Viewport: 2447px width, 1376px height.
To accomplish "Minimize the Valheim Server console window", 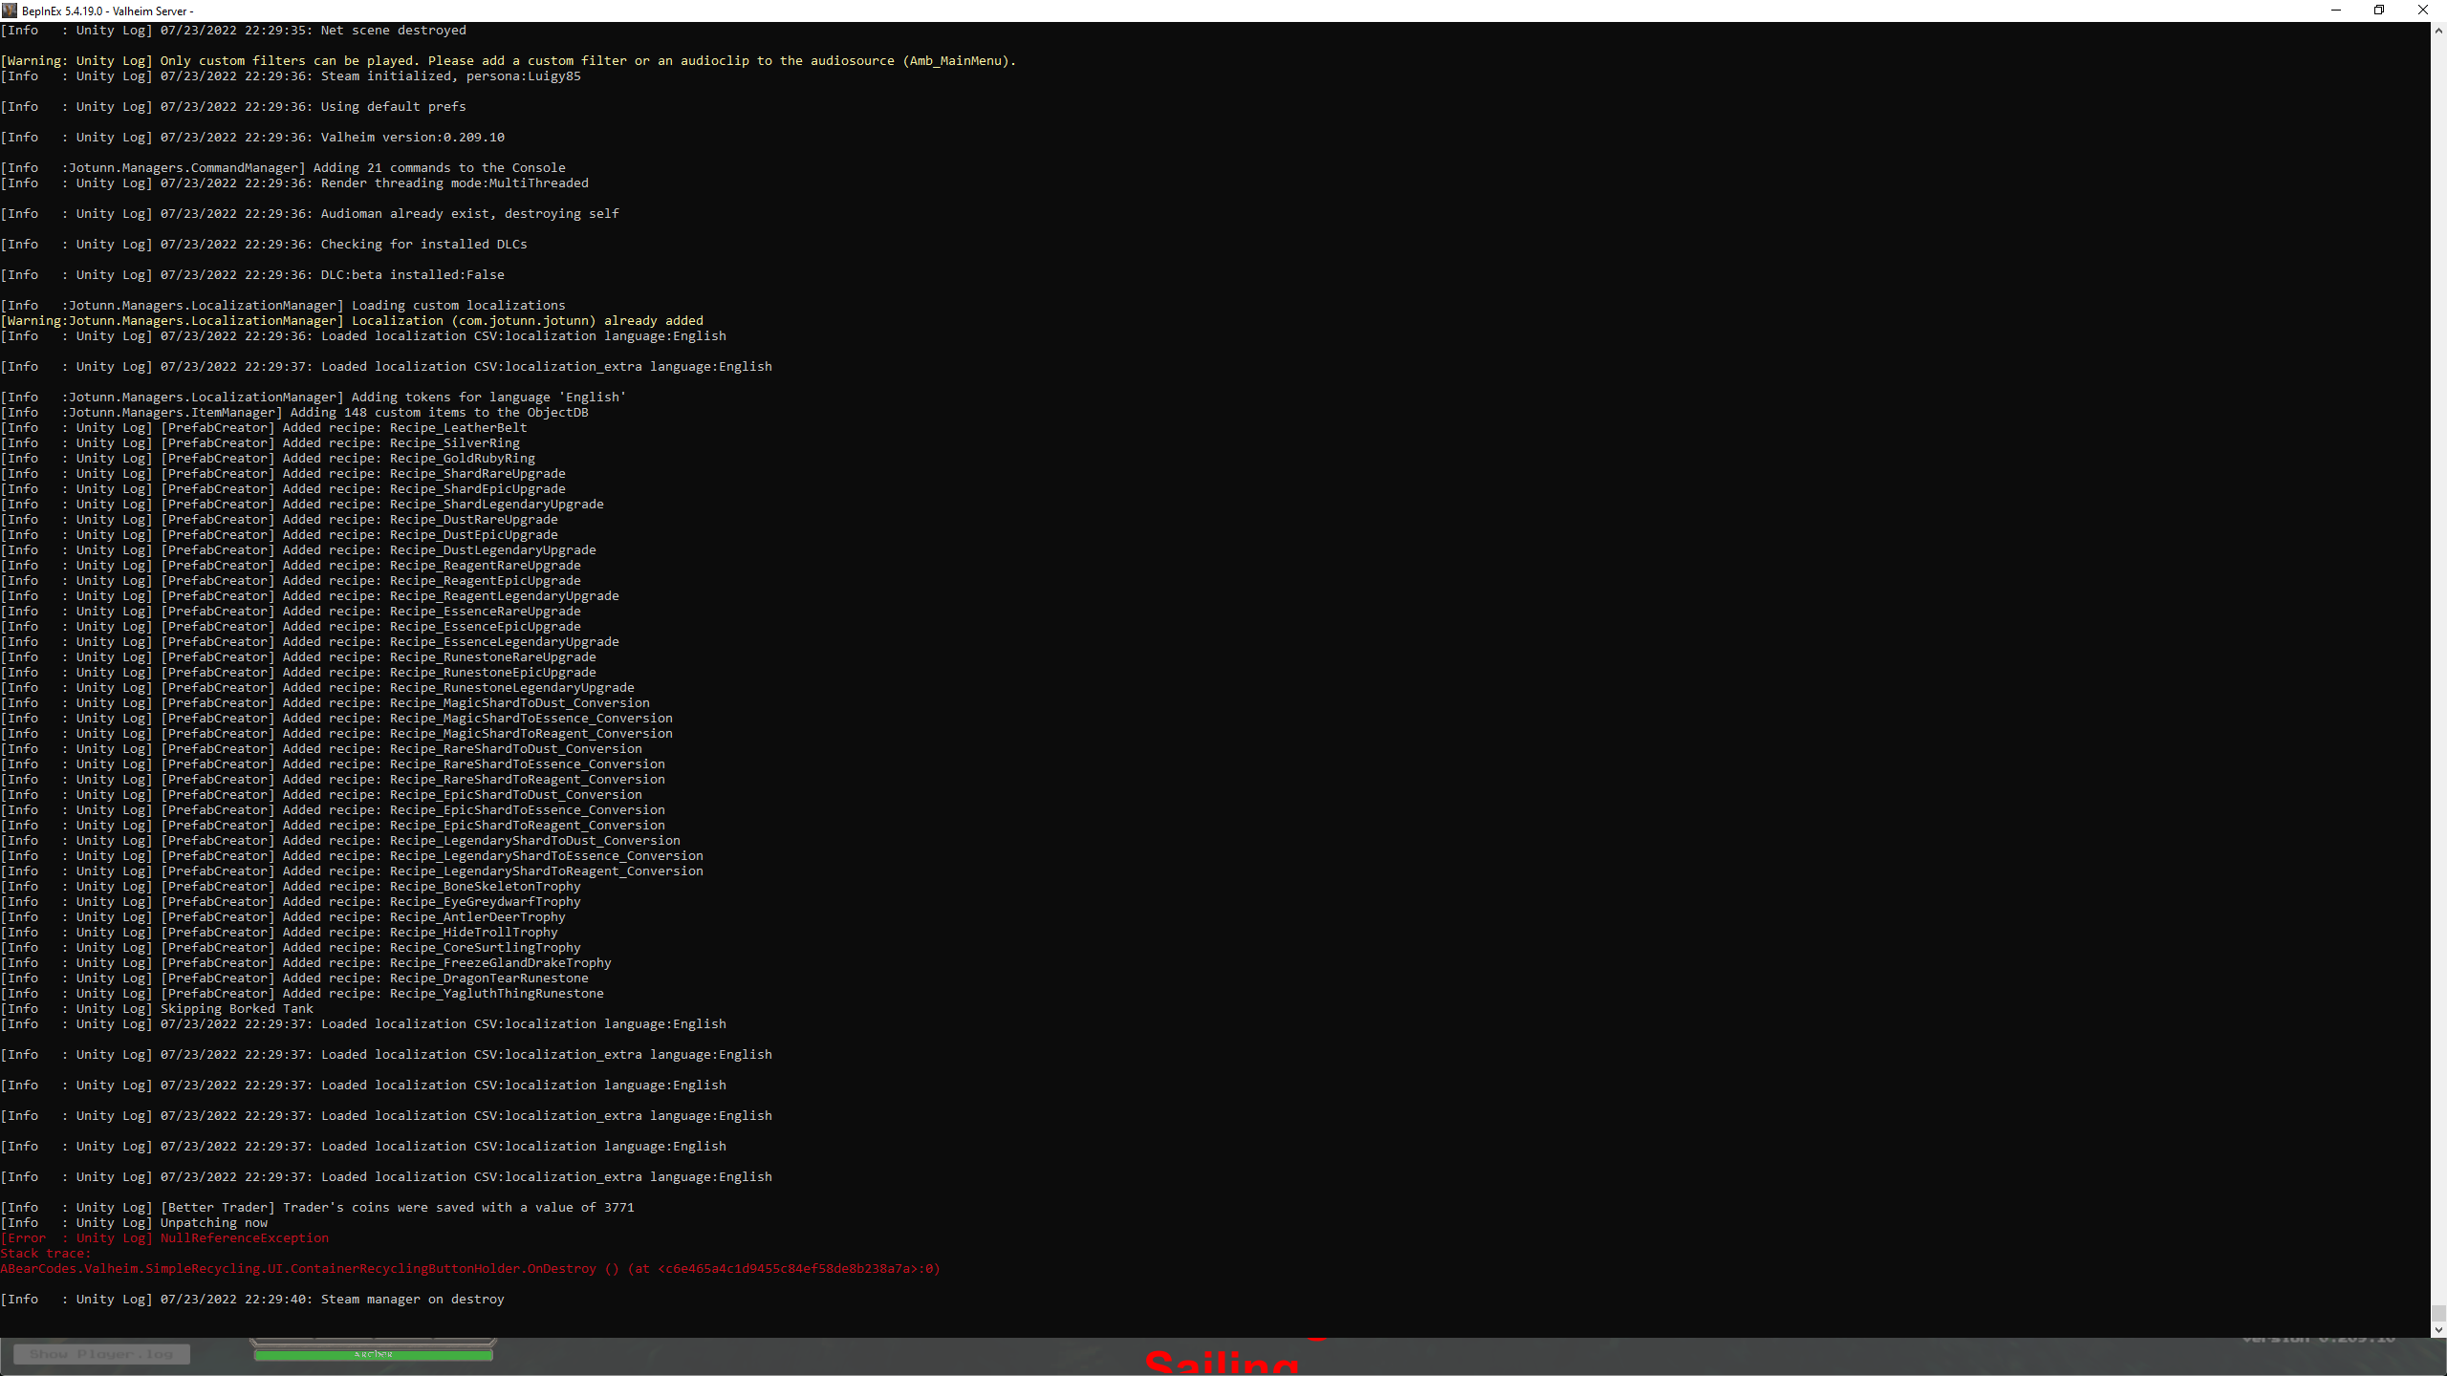I will (2336, 11).
